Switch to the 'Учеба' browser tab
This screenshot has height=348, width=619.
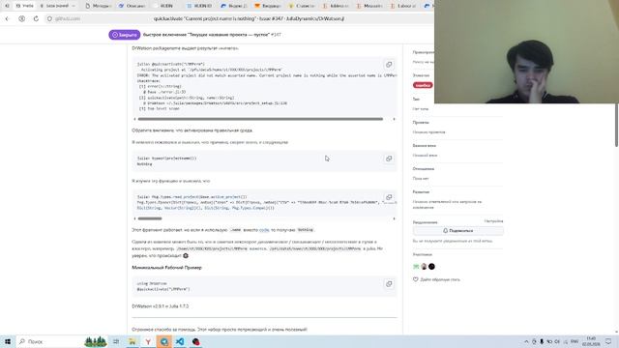(24, 6)
